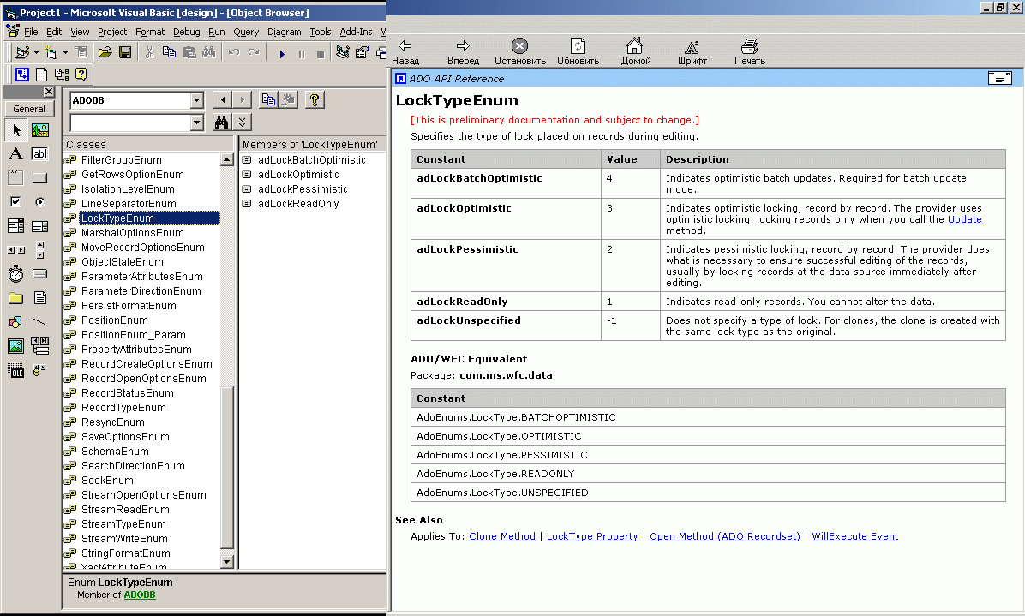Click Назад (Back) in the help viewer
Image resolution: width=1025 pixels, height=616 pixels.
pyautogui.click(x=405, y=52)
